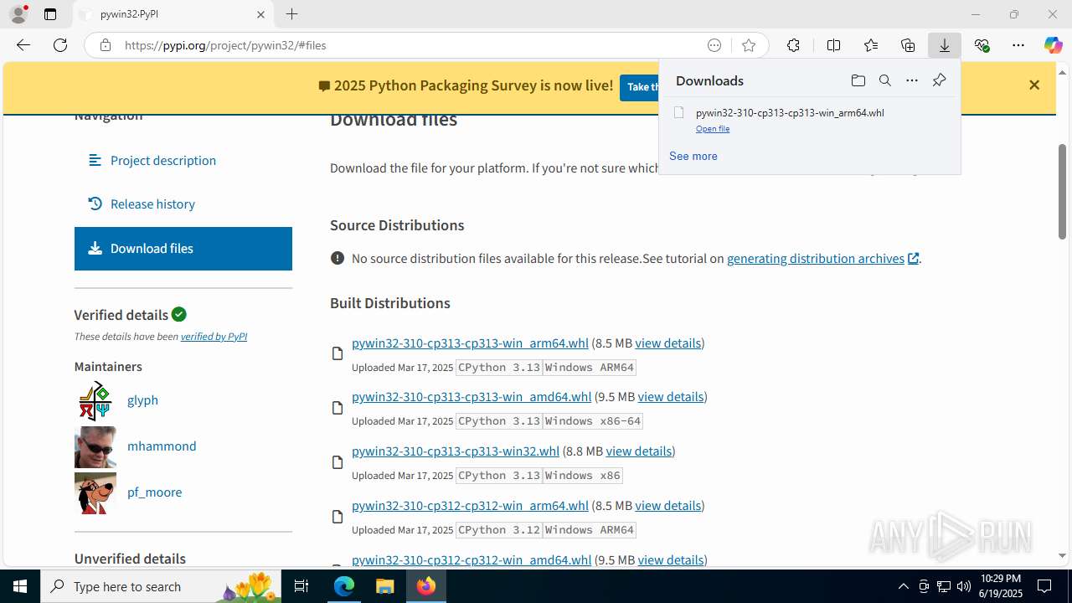Open more options in Downloads panel
The height and width of the screenshot is (603, 1072).
912,80
